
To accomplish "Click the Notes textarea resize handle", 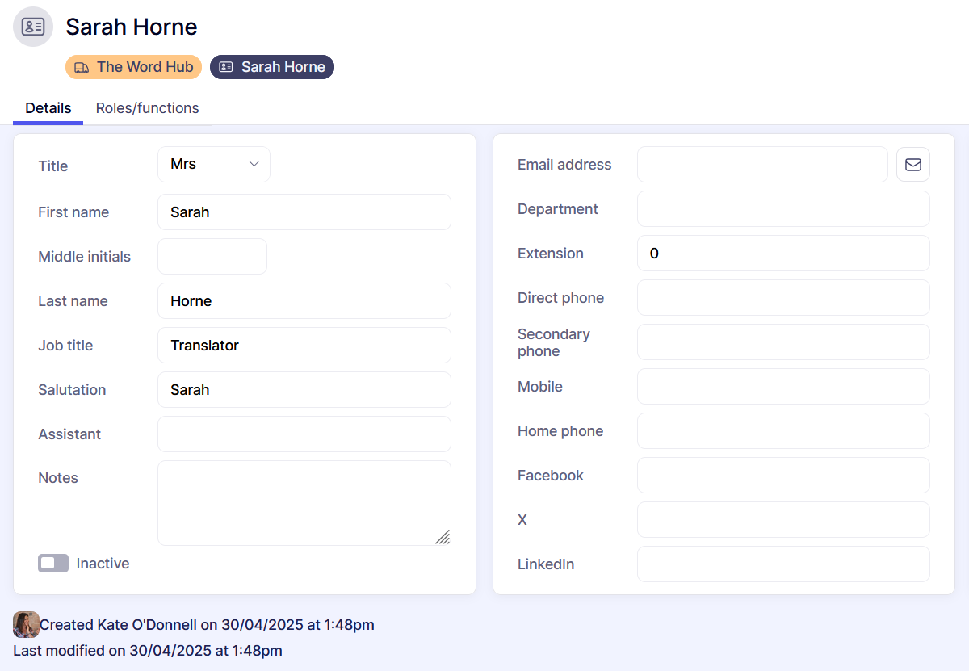I will 442,537.
